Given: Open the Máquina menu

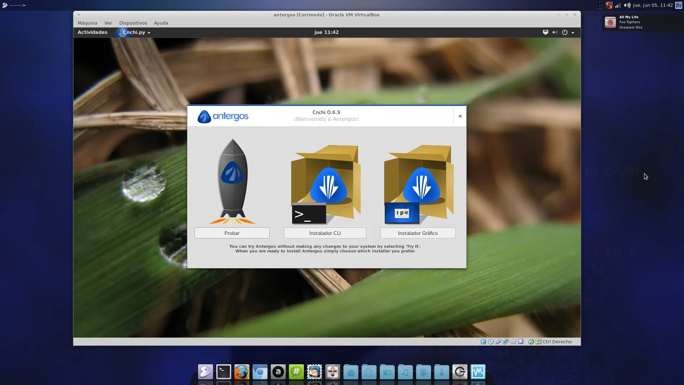Looking at the screenshot, I should click(87, 23).
